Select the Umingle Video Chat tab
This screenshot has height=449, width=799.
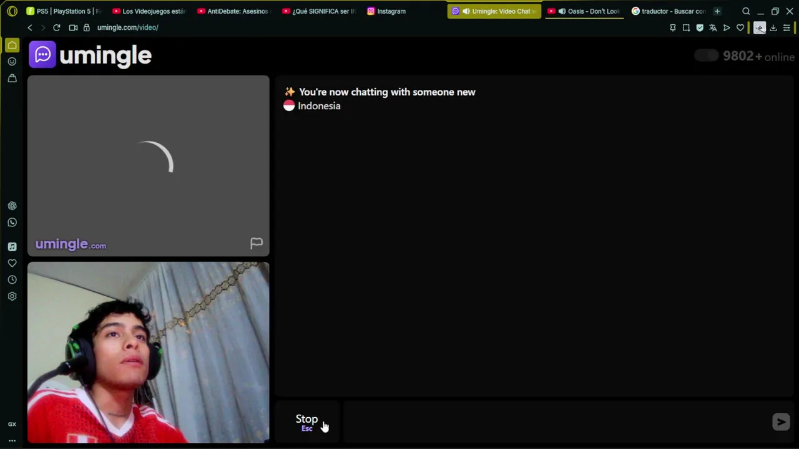(494, 11)
